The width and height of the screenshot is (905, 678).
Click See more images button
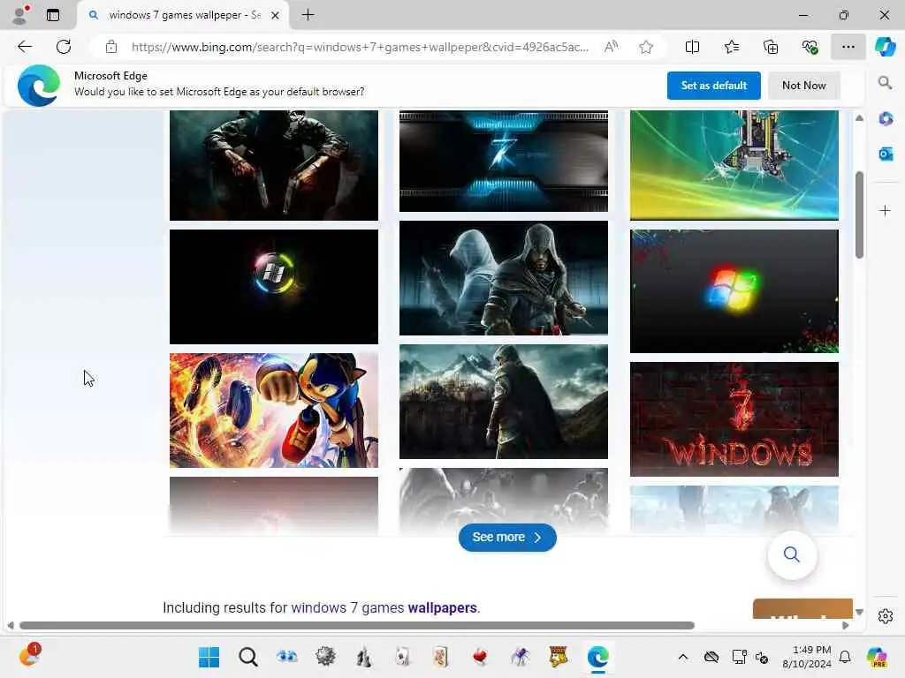pyautogui.click(x=507, y=538)
